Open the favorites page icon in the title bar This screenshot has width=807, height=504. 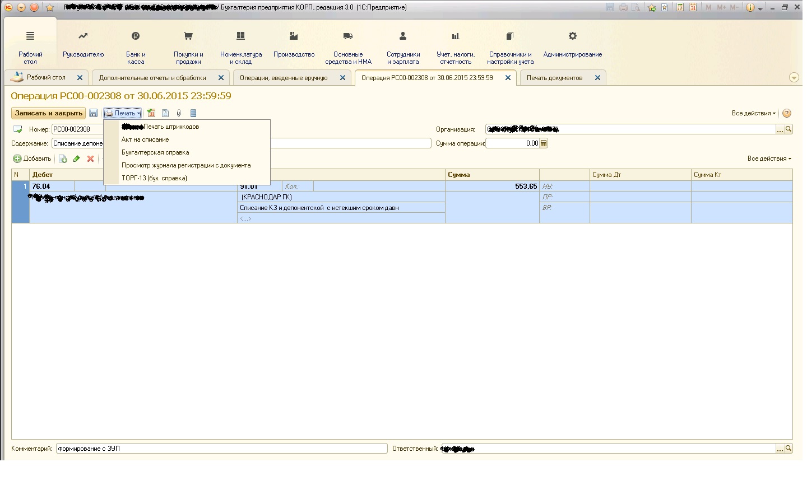pos(665,7)
